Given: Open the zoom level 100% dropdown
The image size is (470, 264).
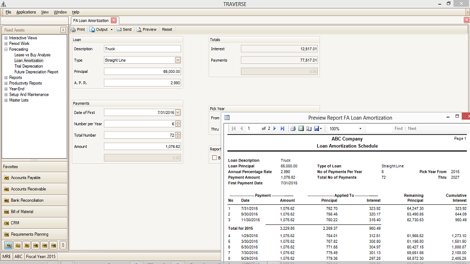Looking at the screenshot, I should click(360, 128).
